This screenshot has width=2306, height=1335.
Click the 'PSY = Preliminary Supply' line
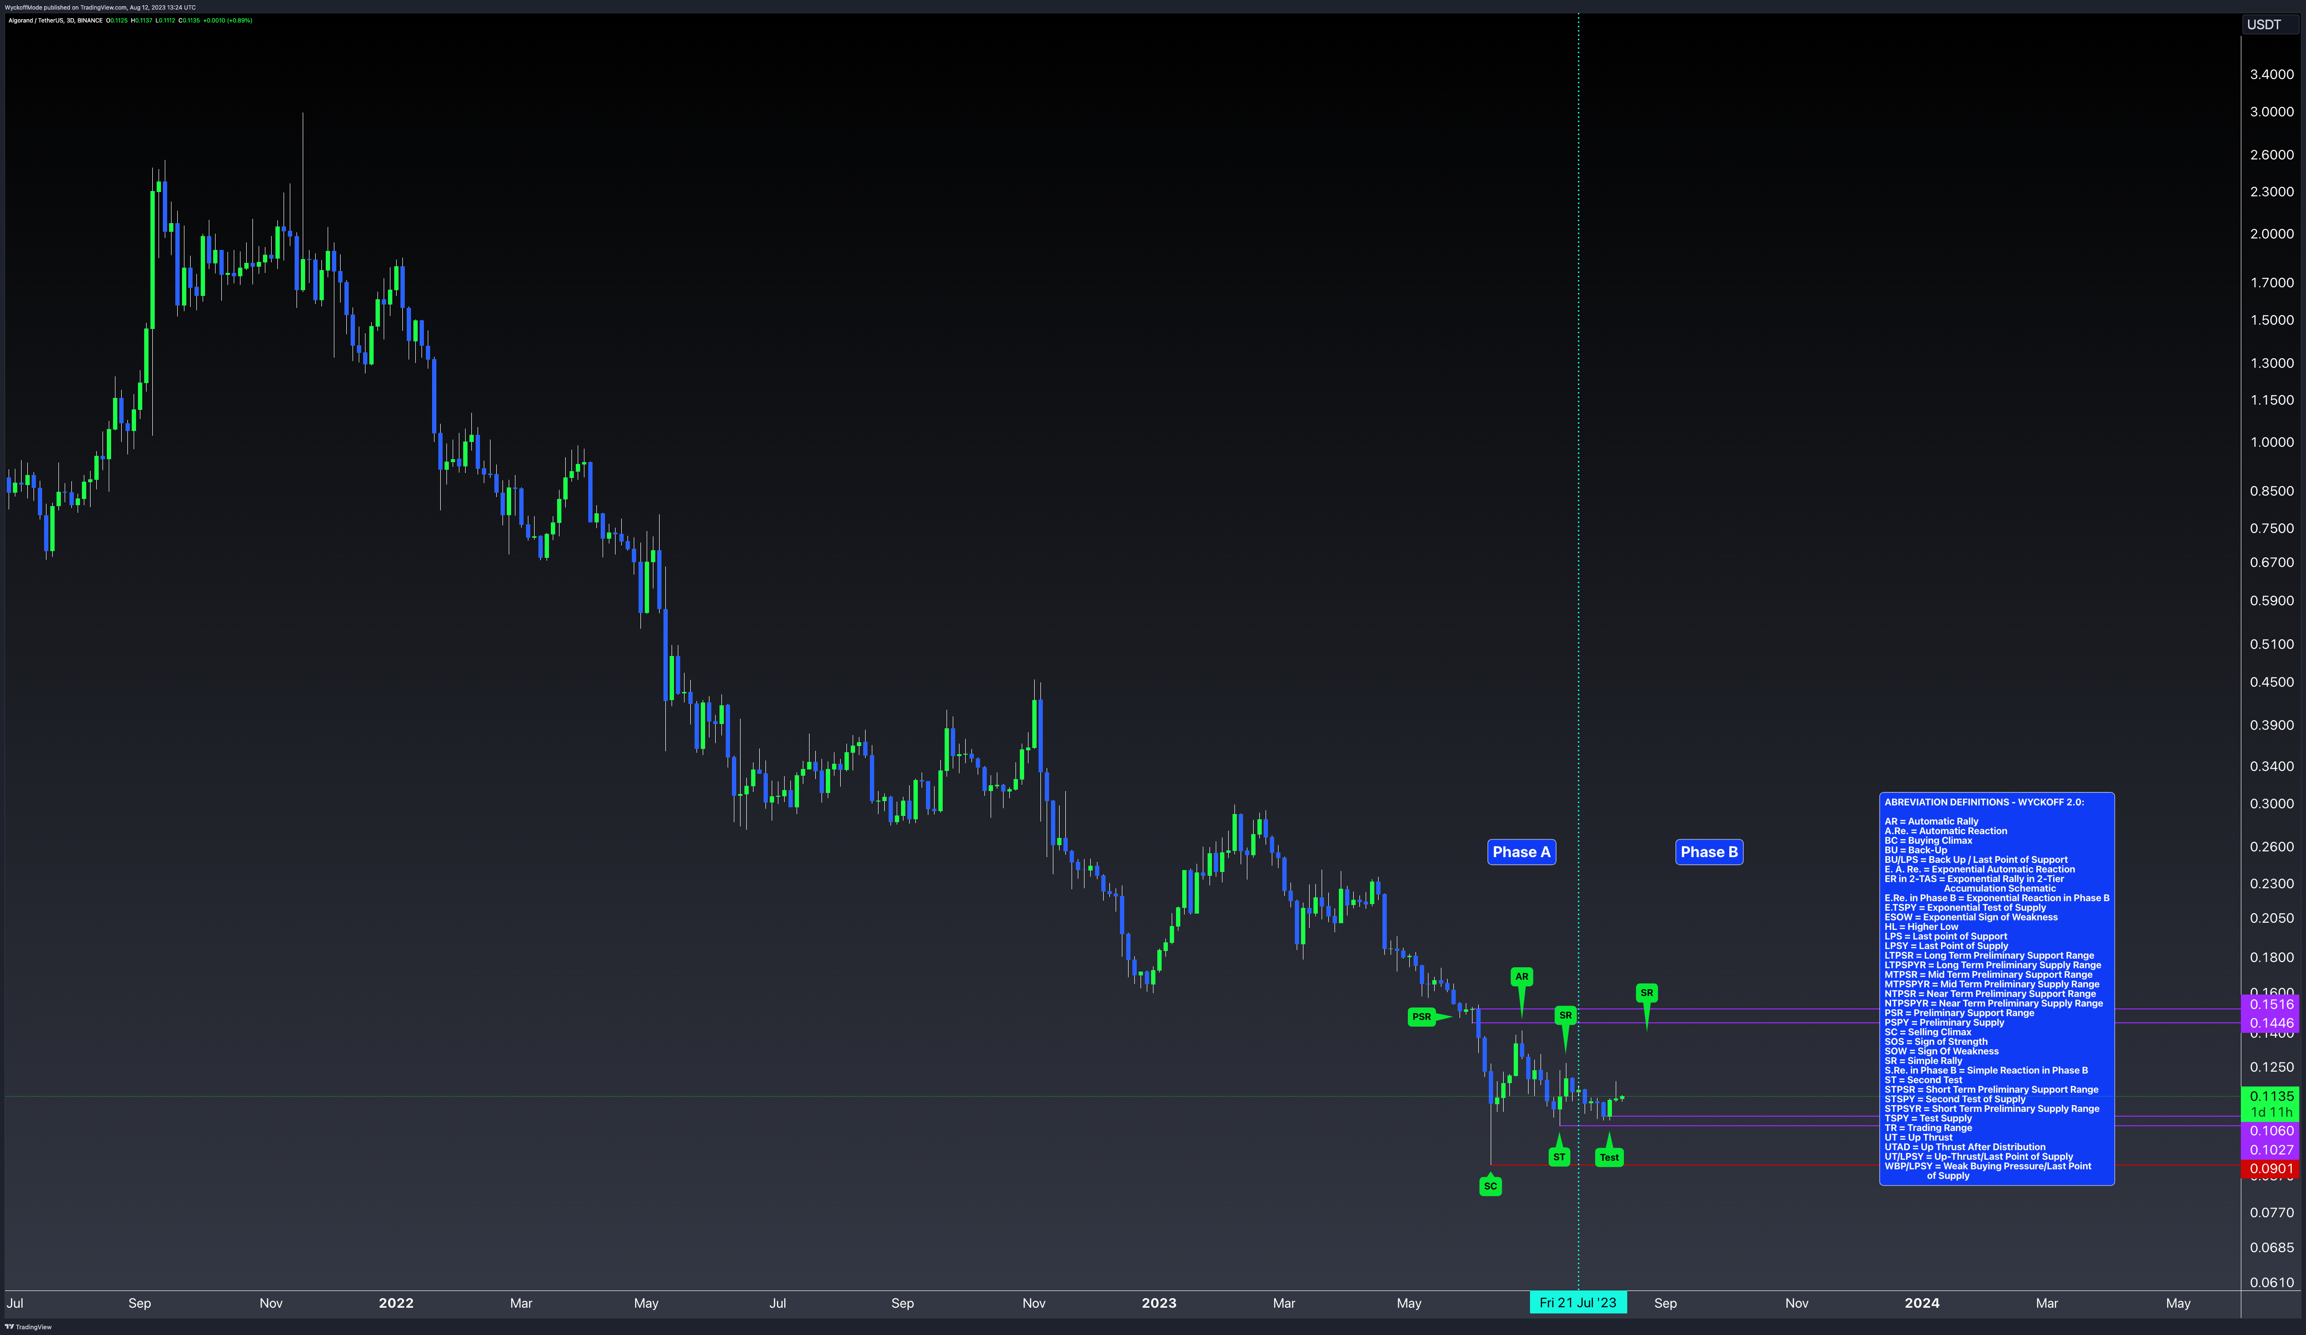(1944, 1022)
